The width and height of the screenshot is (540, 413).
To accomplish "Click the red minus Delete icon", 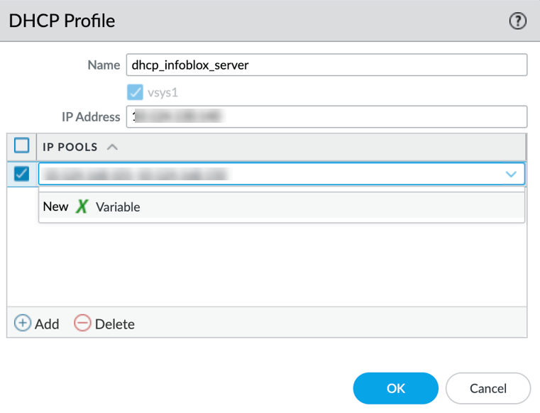I will coord(83,324).
